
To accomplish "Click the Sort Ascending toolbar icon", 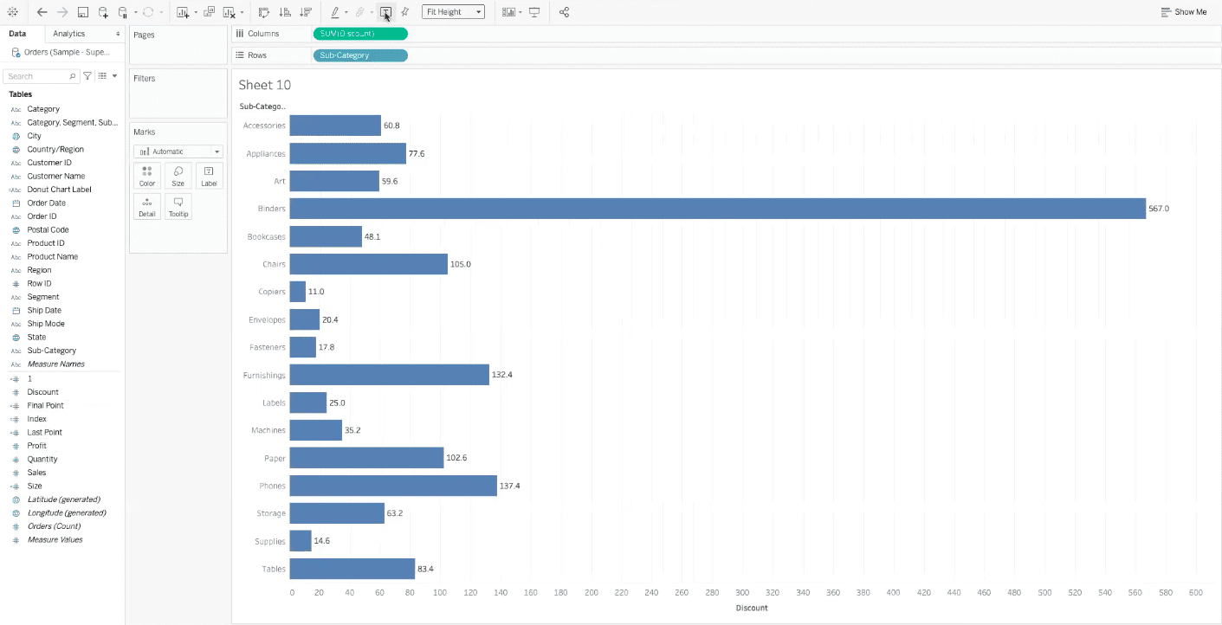I will (285, 12).
